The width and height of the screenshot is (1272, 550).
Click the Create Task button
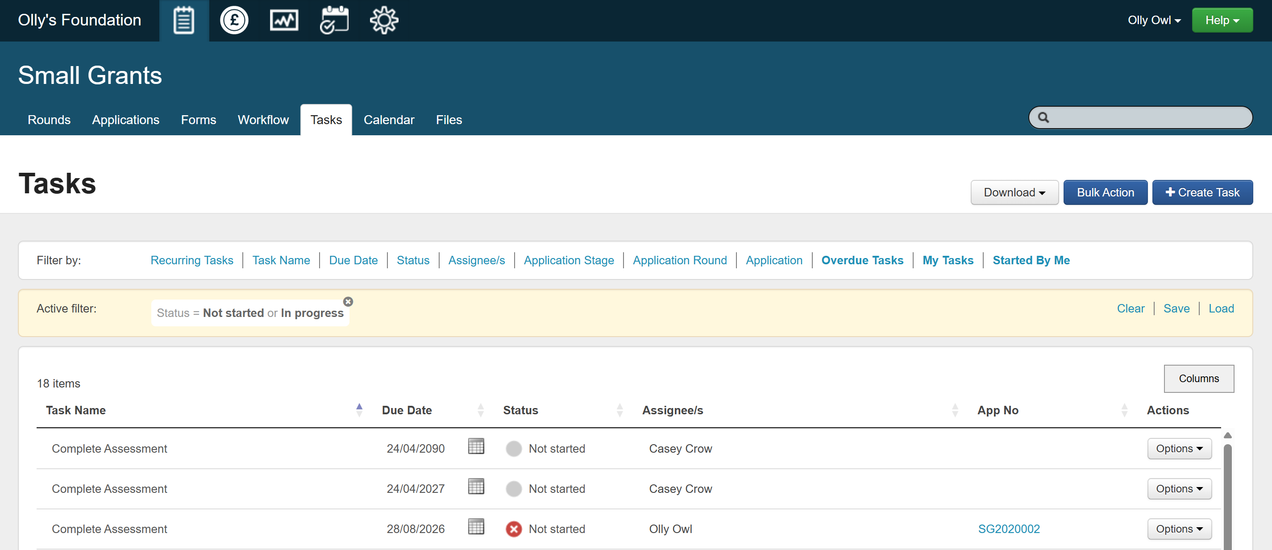[x=1202, y=192]
